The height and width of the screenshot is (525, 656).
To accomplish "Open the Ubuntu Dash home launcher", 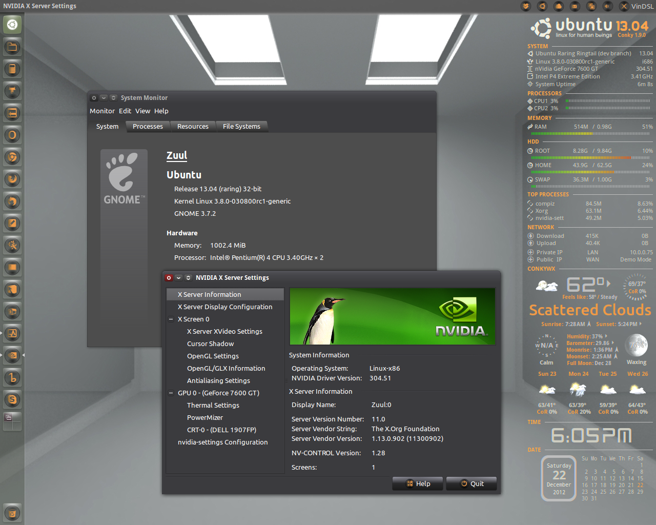I will [12, 25].
